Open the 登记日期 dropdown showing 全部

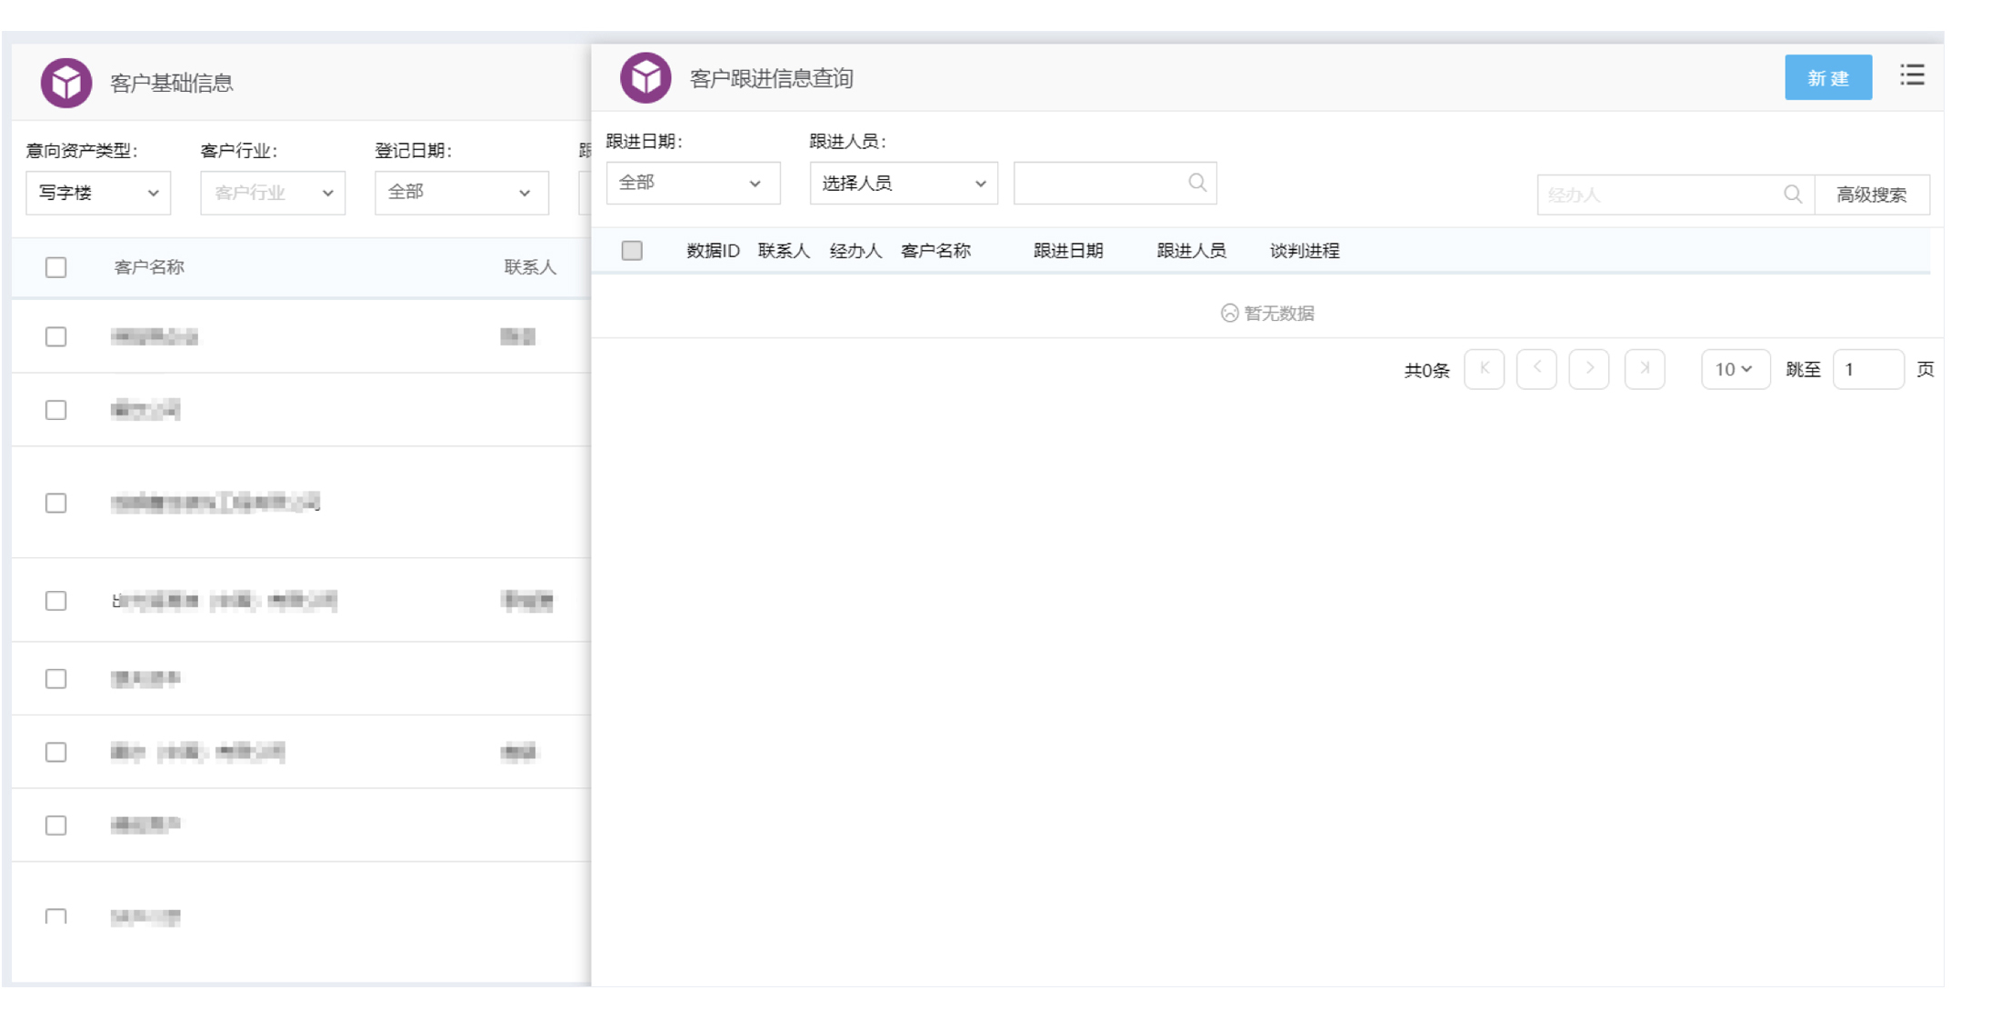[x=462, y=193]
